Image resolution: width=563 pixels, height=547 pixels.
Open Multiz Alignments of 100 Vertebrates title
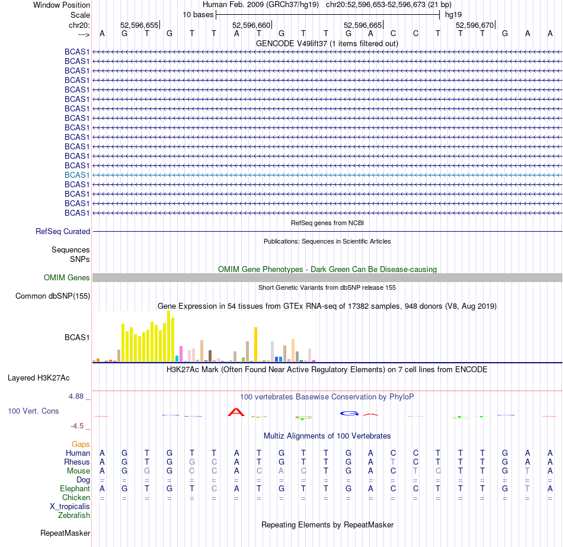(x=327, y=436)
